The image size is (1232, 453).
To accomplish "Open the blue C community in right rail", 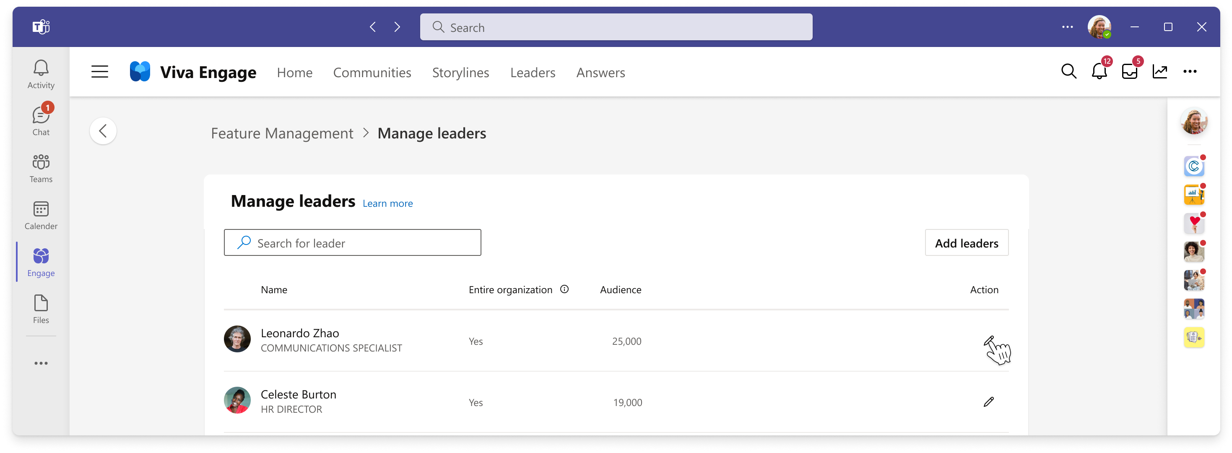I will point(1194,166).
